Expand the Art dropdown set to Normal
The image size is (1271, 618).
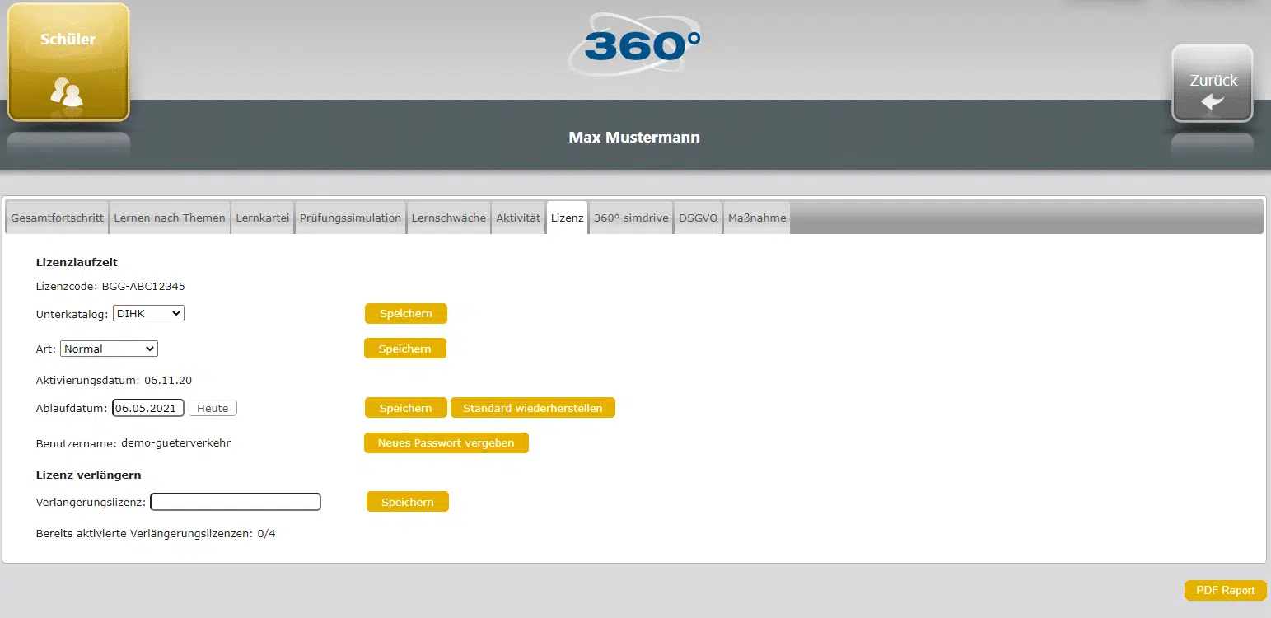109,349
